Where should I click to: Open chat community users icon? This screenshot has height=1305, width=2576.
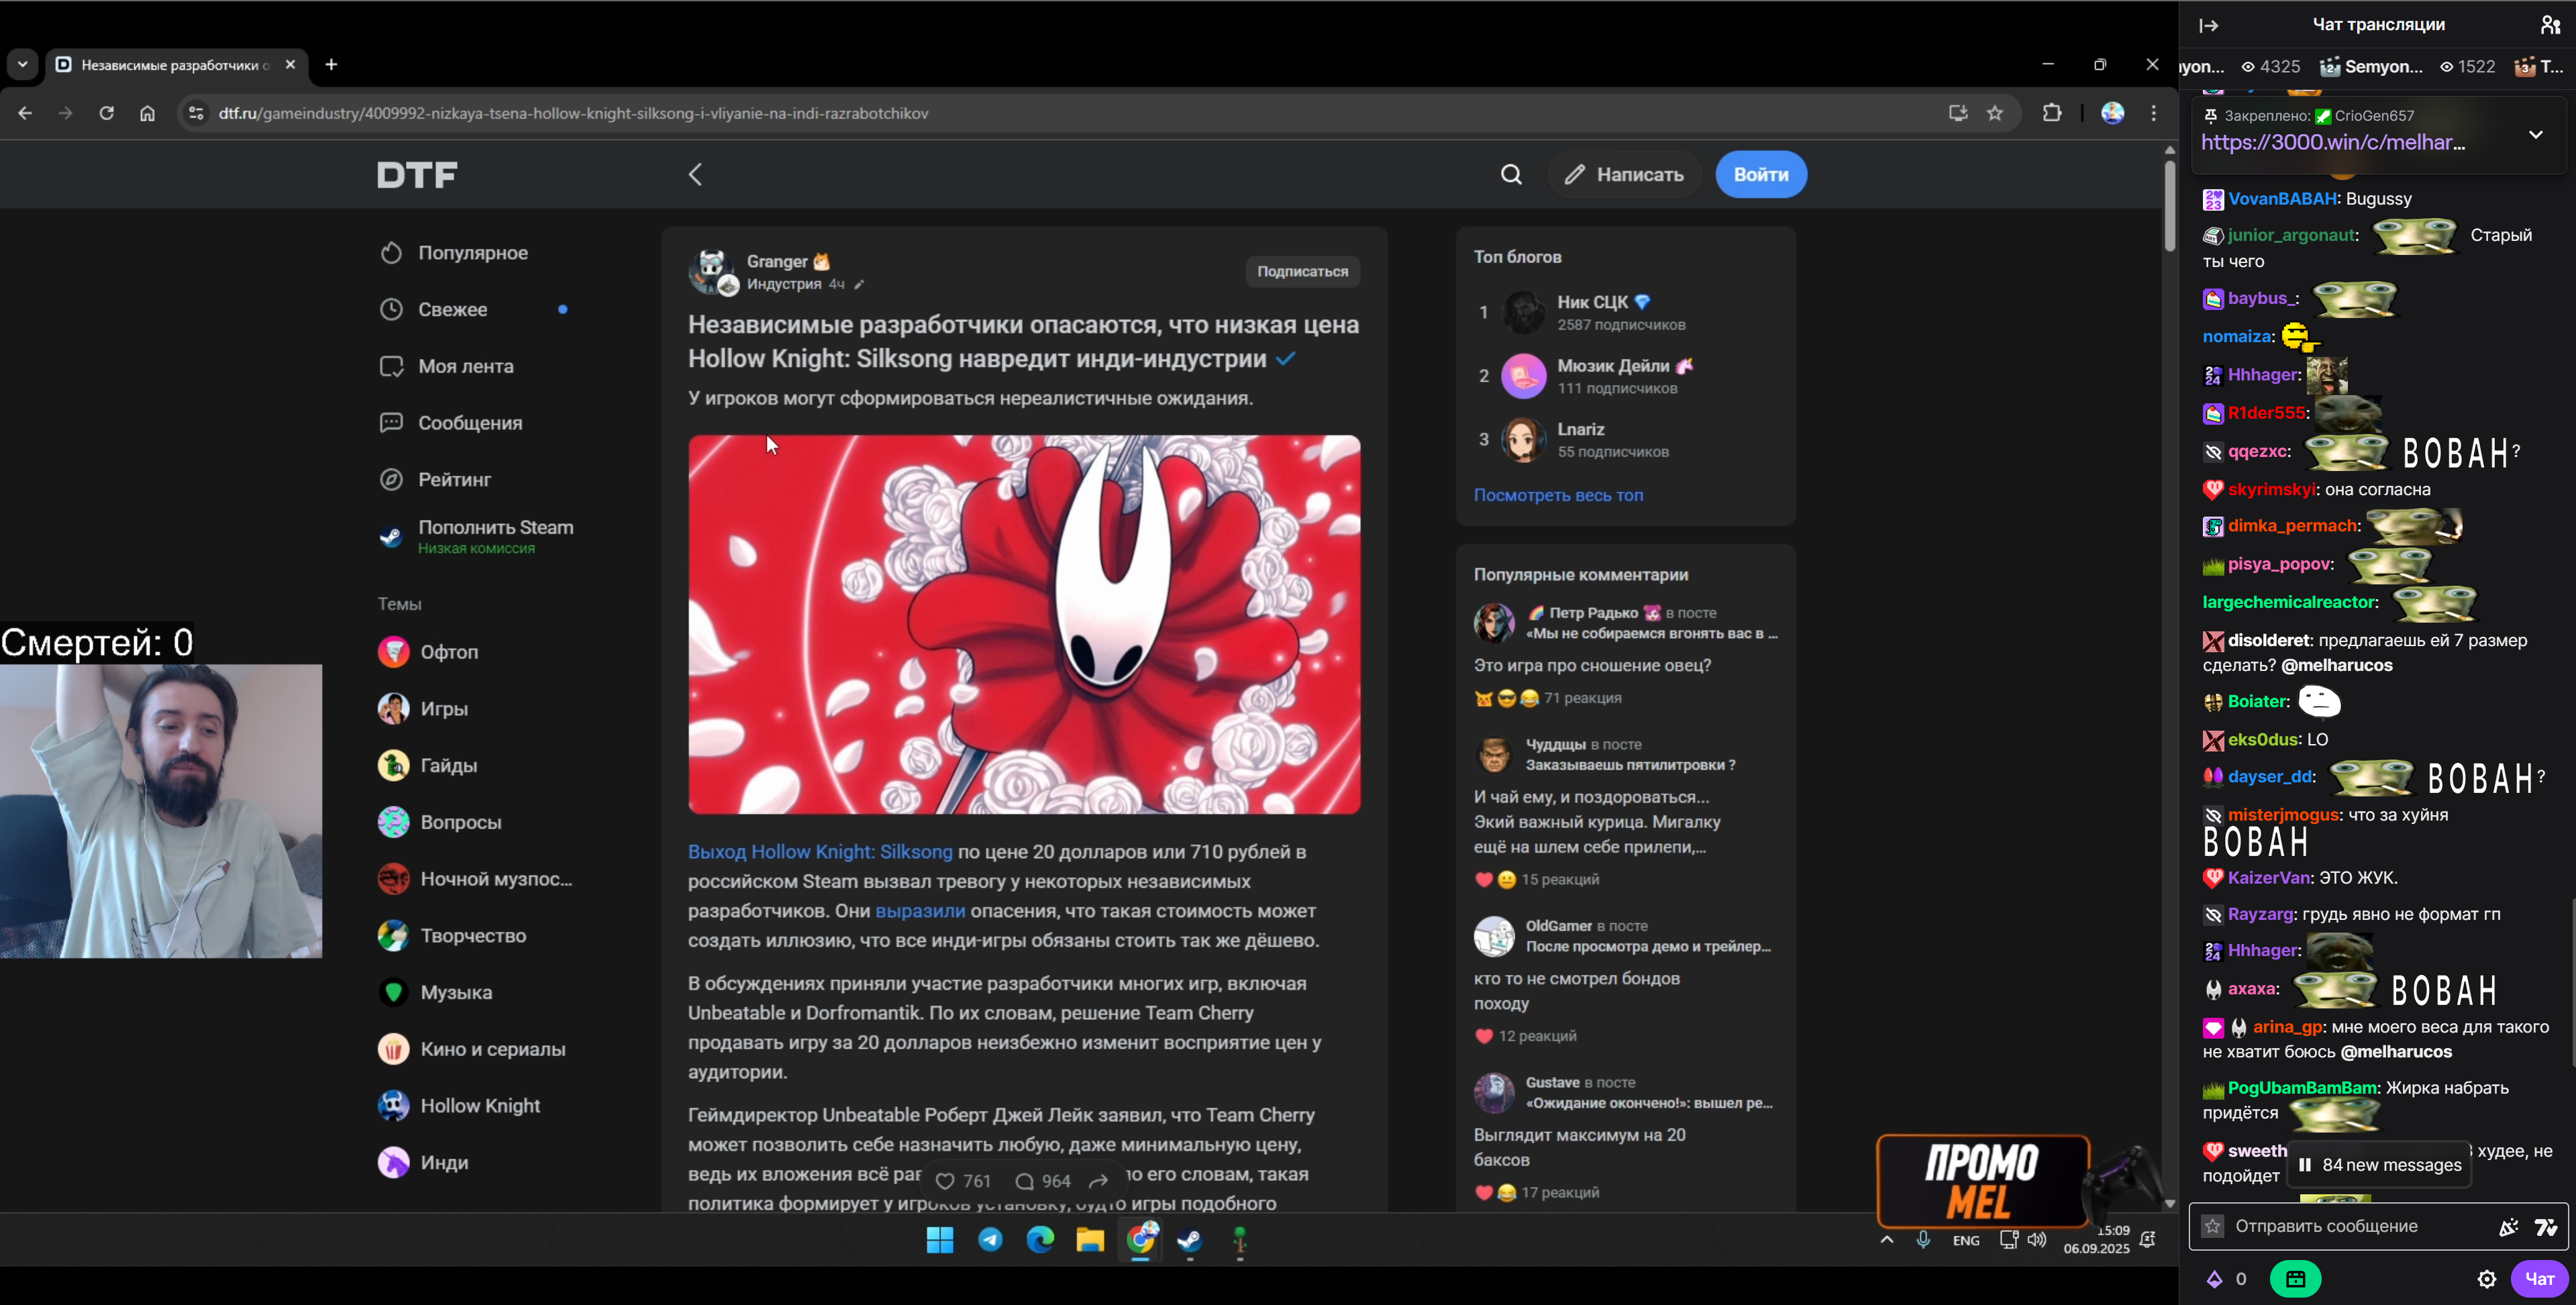(2550, 25)
